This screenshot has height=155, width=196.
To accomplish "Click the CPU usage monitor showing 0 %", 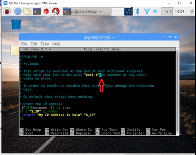I will click(167, 11).
